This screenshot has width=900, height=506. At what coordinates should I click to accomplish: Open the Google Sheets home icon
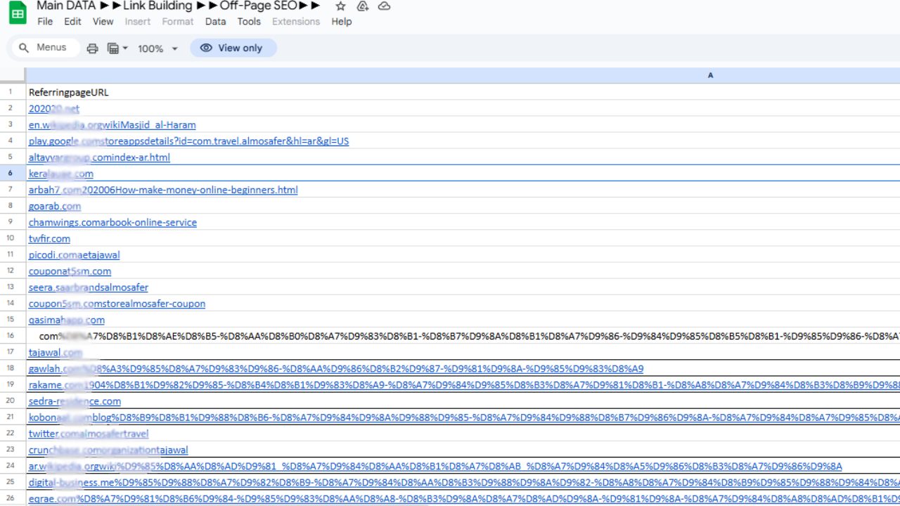(18, 13)
